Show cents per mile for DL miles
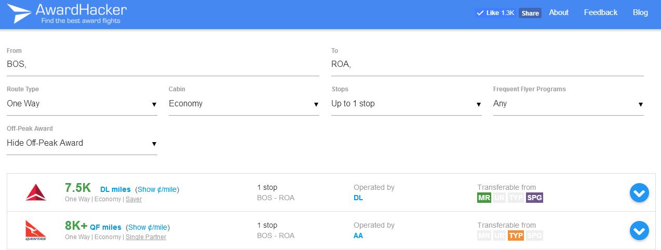Viewport: 661px width, 250px height. point(157,189)
